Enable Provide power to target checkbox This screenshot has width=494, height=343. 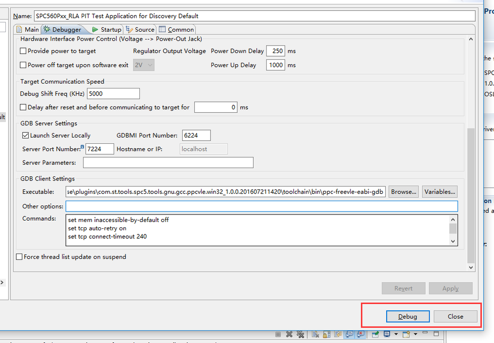(23, 51)
